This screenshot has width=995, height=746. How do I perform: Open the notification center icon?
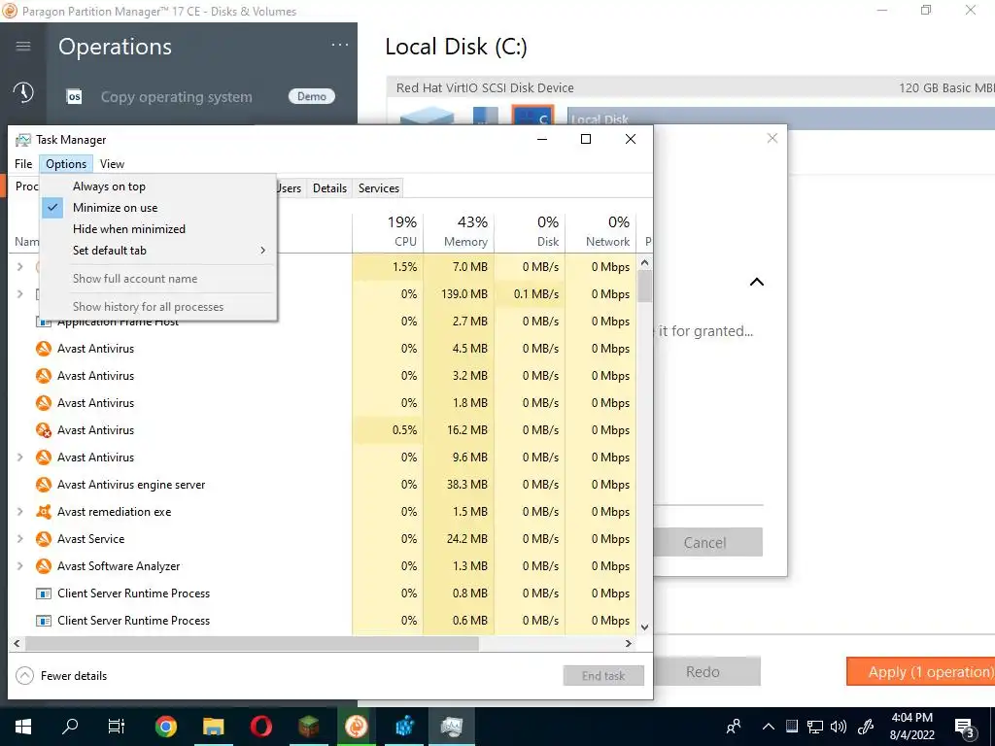(965, 728)
